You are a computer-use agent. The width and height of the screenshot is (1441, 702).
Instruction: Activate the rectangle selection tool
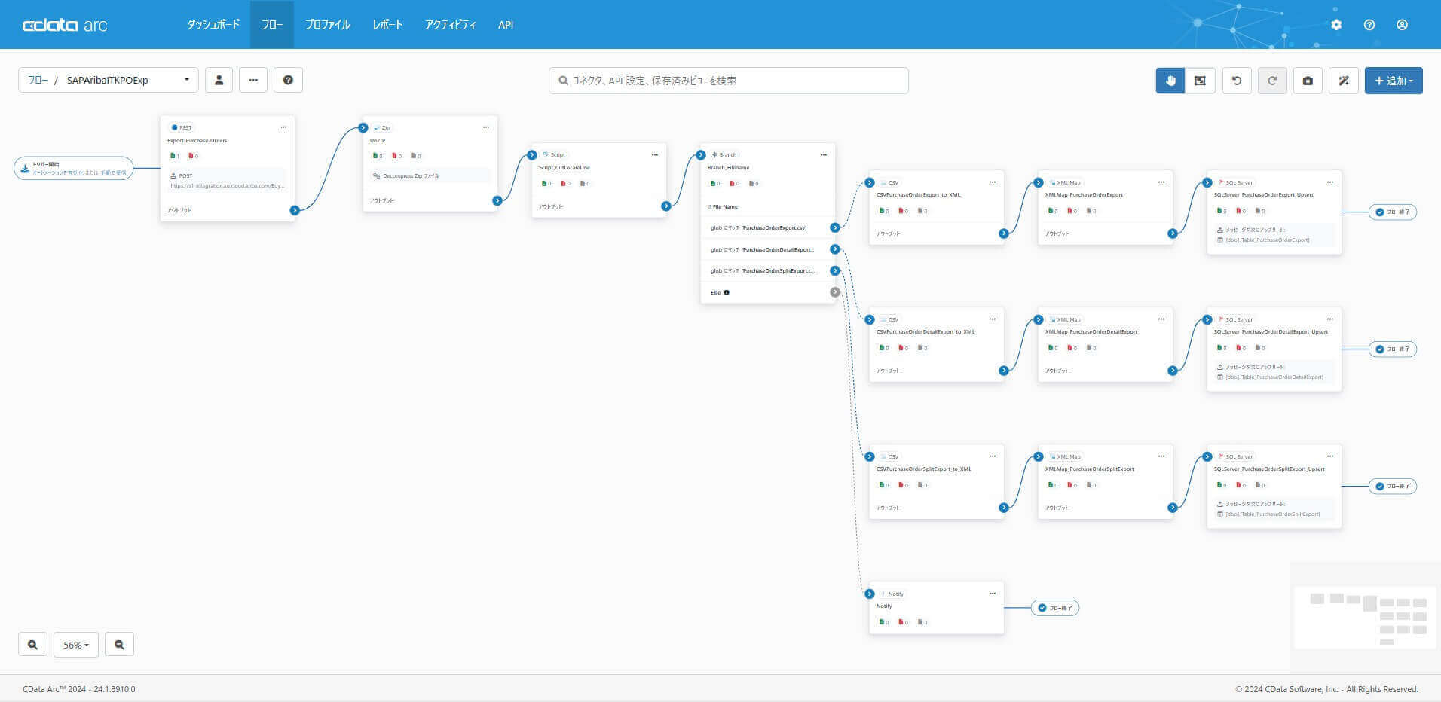[x=1199, y=80]
